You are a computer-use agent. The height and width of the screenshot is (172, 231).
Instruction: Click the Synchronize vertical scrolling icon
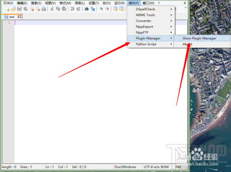(115, 9)
